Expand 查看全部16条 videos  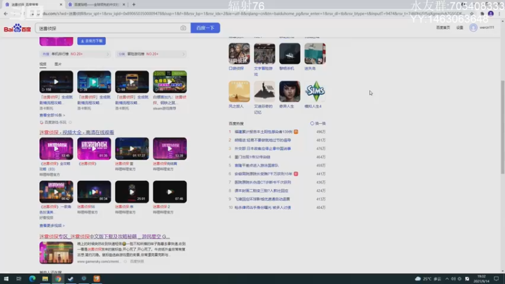click(52, 115)
